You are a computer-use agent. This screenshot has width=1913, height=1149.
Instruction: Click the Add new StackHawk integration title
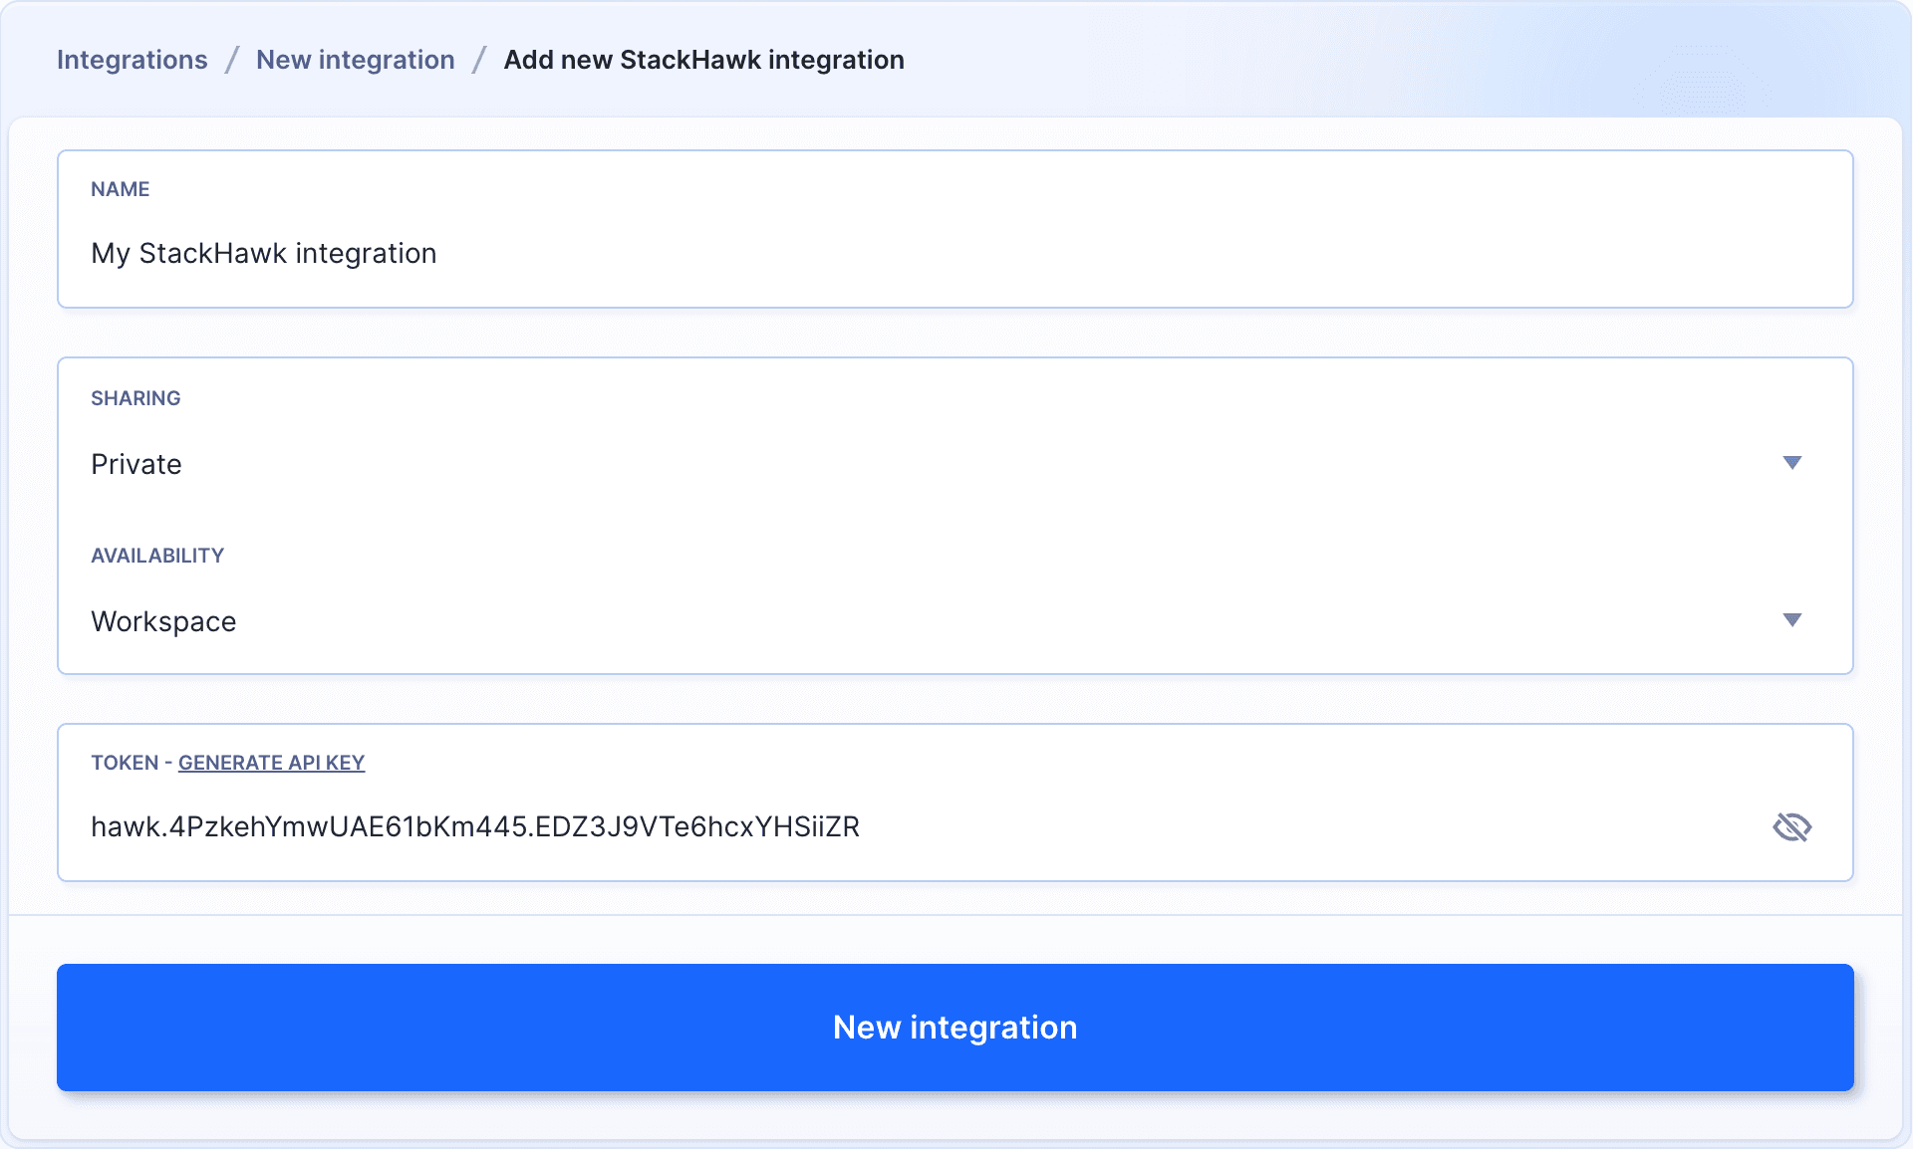703,60
